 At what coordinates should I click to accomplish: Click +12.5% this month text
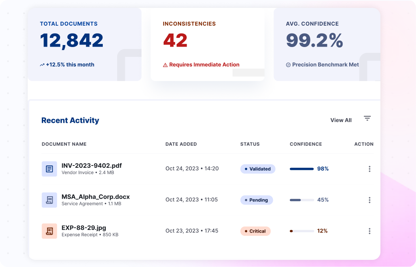[70, 65]
